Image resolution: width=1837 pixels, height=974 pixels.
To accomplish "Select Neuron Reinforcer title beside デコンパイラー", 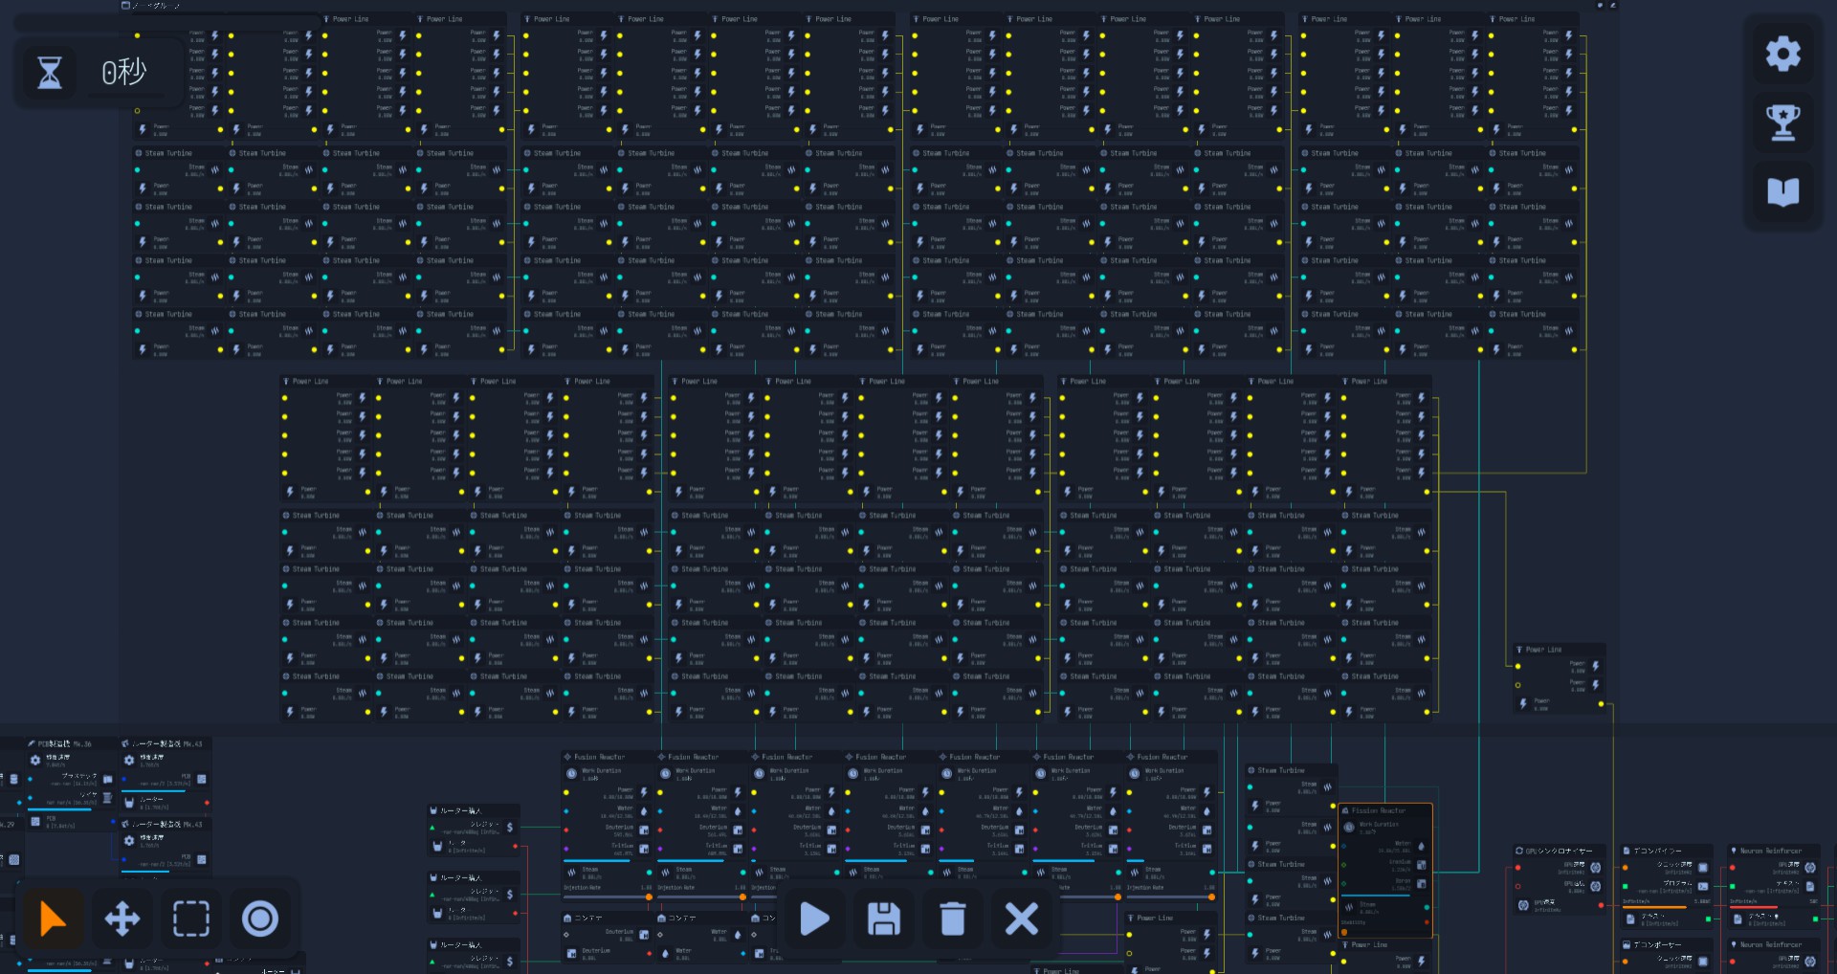I will click(x=1770, y=851).
